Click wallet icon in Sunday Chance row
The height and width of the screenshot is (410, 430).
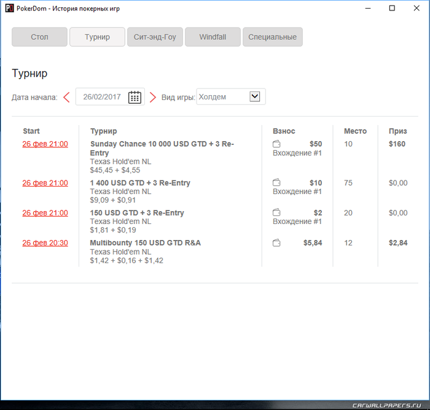[x=276, y=144]
